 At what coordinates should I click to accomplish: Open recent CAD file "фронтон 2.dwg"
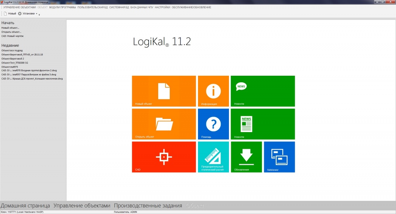coord(29,71)
